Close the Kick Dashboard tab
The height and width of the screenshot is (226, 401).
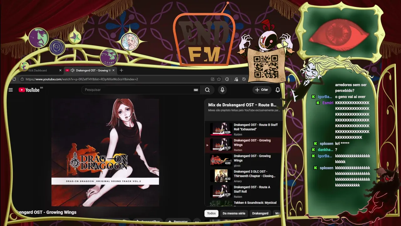click(60, 70)
